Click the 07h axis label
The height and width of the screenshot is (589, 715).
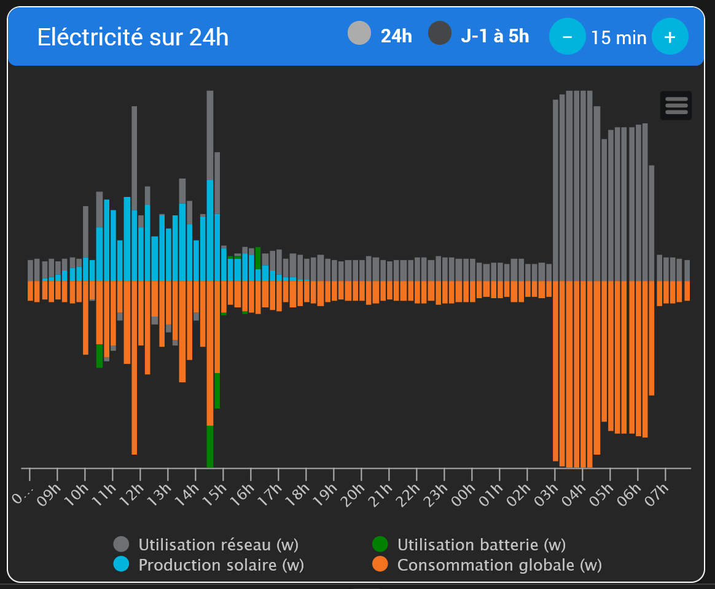[x=657, y=495]
